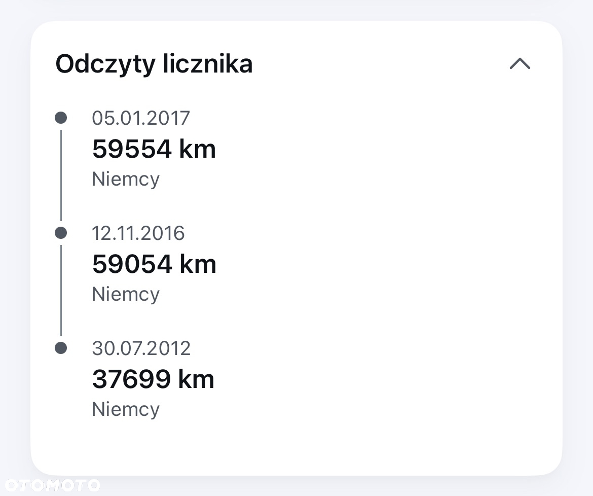Click timeline line between 2016 and 2012 entries
The height and width of the screenshot is (496, 593).
(x=61, y=291)
